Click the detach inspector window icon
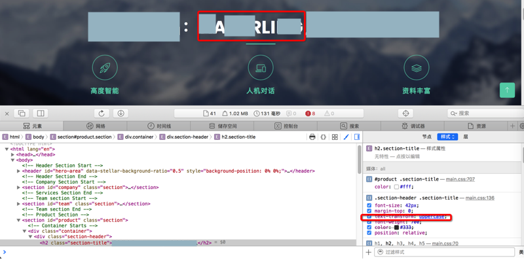 [22, 114]
